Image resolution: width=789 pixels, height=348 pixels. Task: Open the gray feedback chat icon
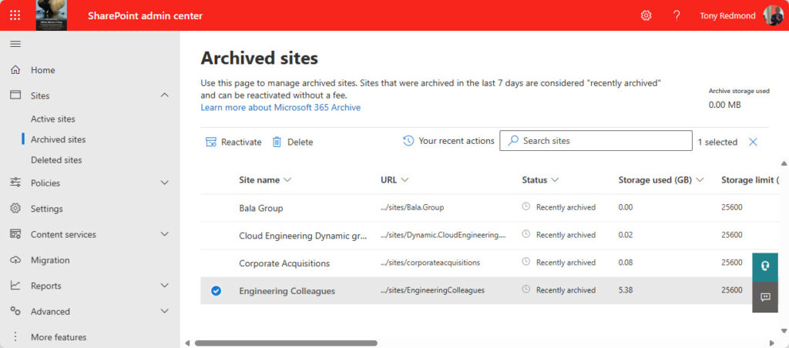pyautogui.click(x=765, y=297)
